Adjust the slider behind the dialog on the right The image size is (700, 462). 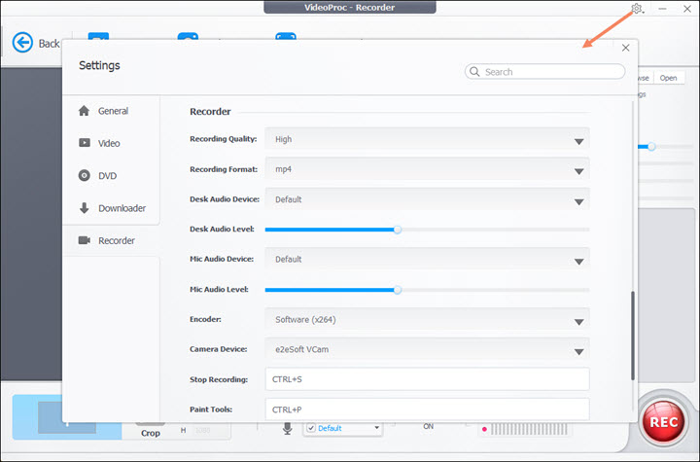[651, 147]
